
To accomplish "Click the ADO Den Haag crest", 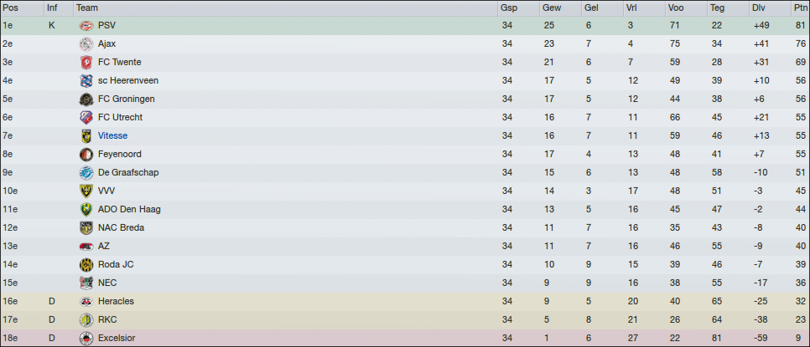I will tap(86, 209).
